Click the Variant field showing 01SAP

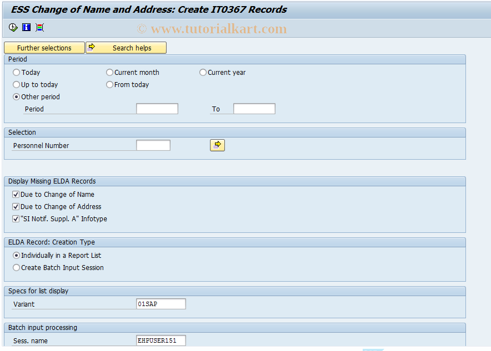point(161,303)
